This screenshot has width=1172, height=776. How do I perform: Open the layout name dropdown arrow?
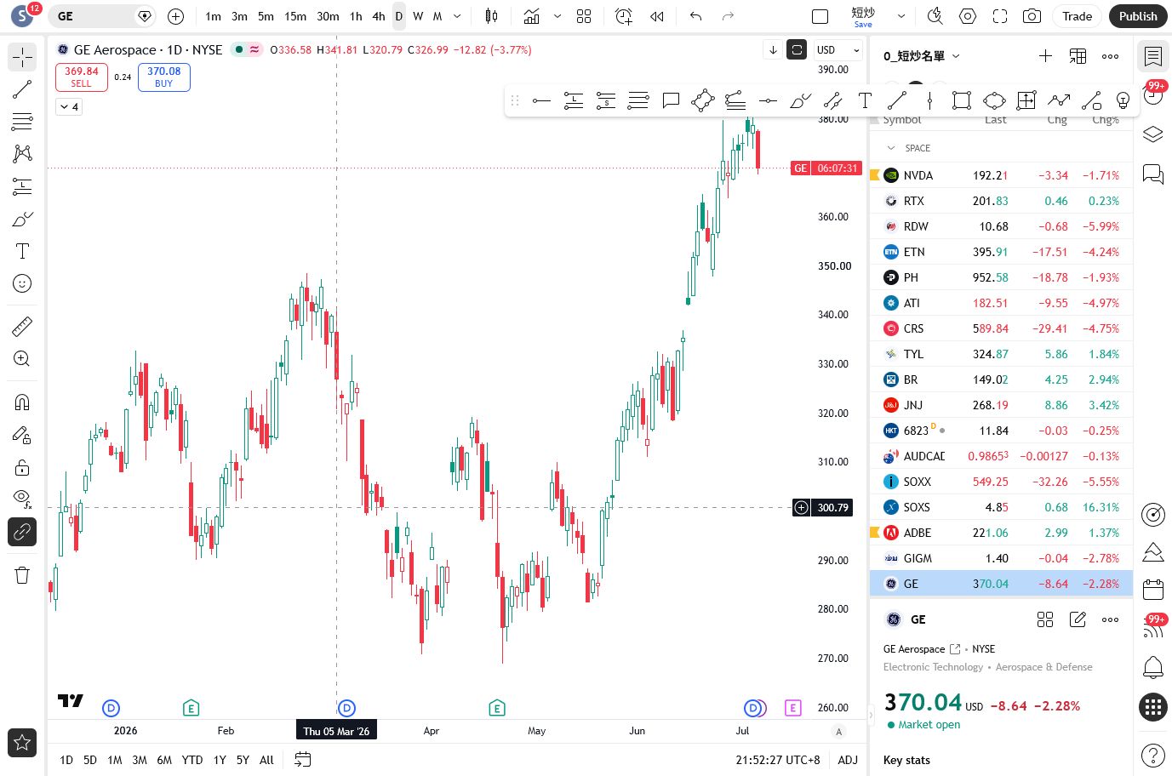901,16
